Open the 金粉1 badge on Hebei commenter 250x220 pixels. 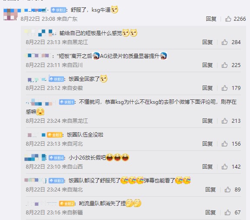[x=55, y=135]
